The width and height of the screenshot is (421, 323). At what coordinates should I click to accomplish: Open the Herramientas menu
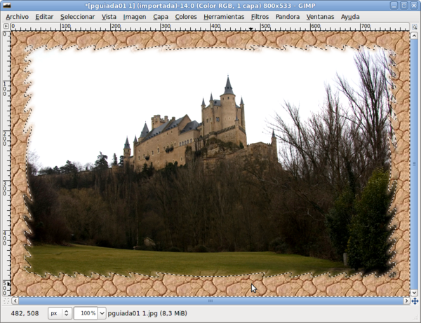point(224,16)
